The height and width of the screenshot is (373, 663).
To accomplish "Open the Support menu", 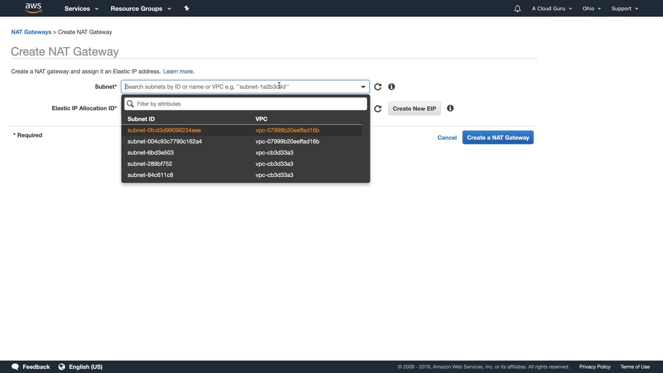I will (624, 9).
